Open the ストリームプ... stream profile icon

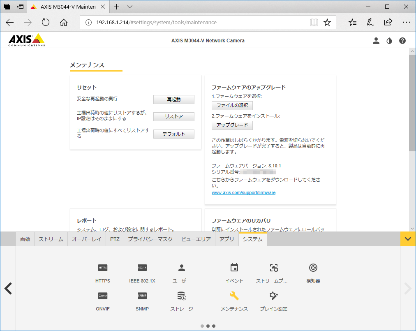pos(274,268)
